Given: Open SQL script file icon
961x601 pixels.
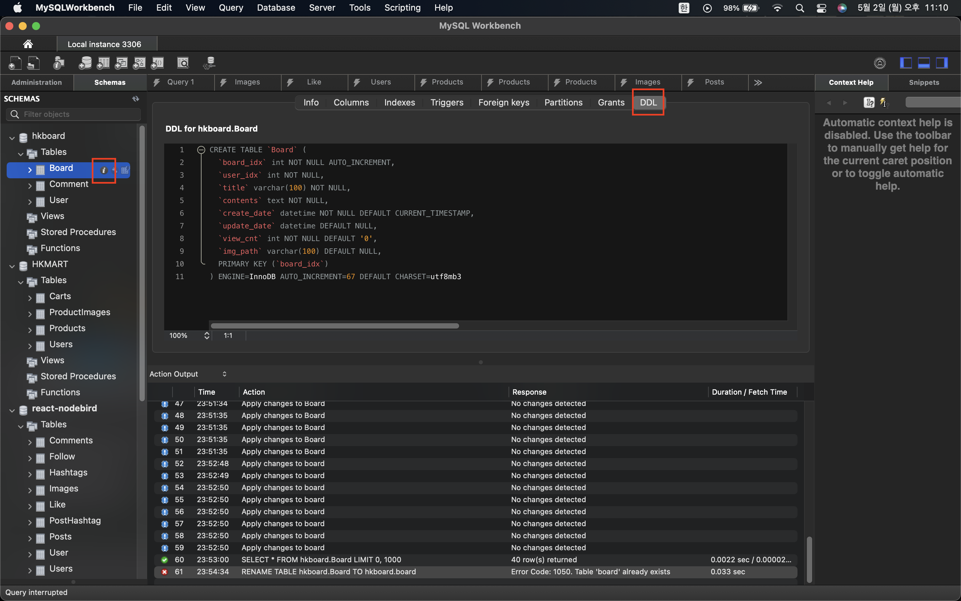Looking at the screenshot, I should (34, 63).
